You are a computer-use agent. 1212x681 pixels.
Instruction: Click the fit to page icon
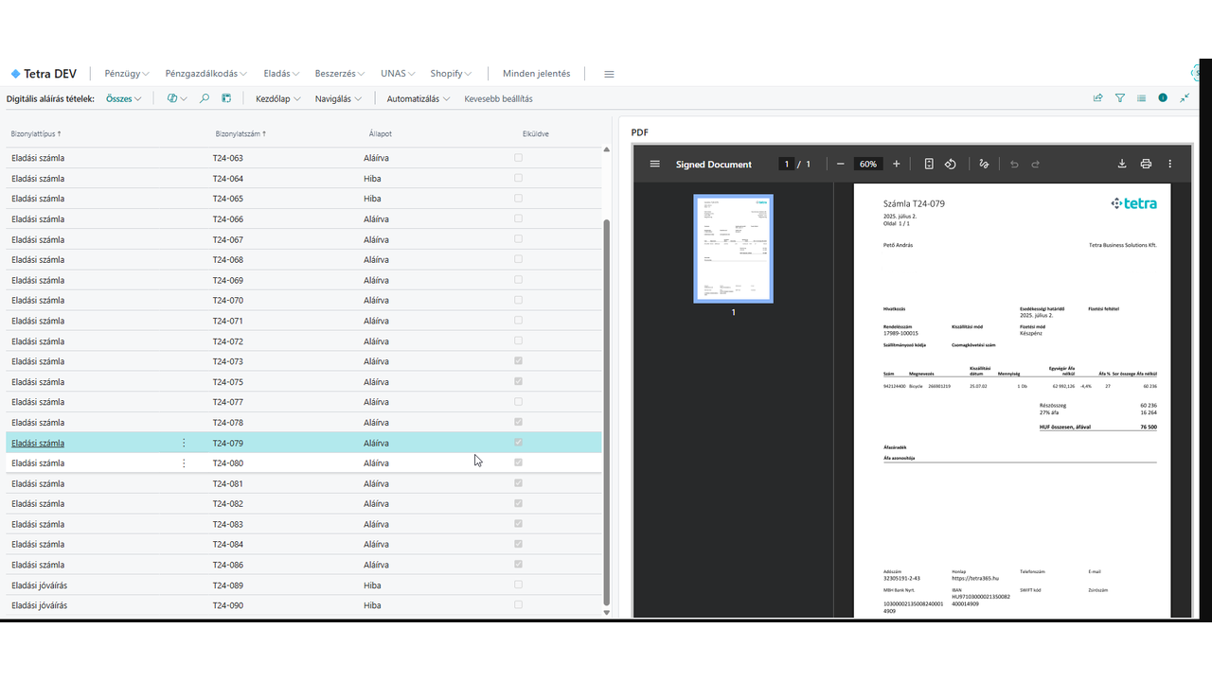(x=929, y=164)
